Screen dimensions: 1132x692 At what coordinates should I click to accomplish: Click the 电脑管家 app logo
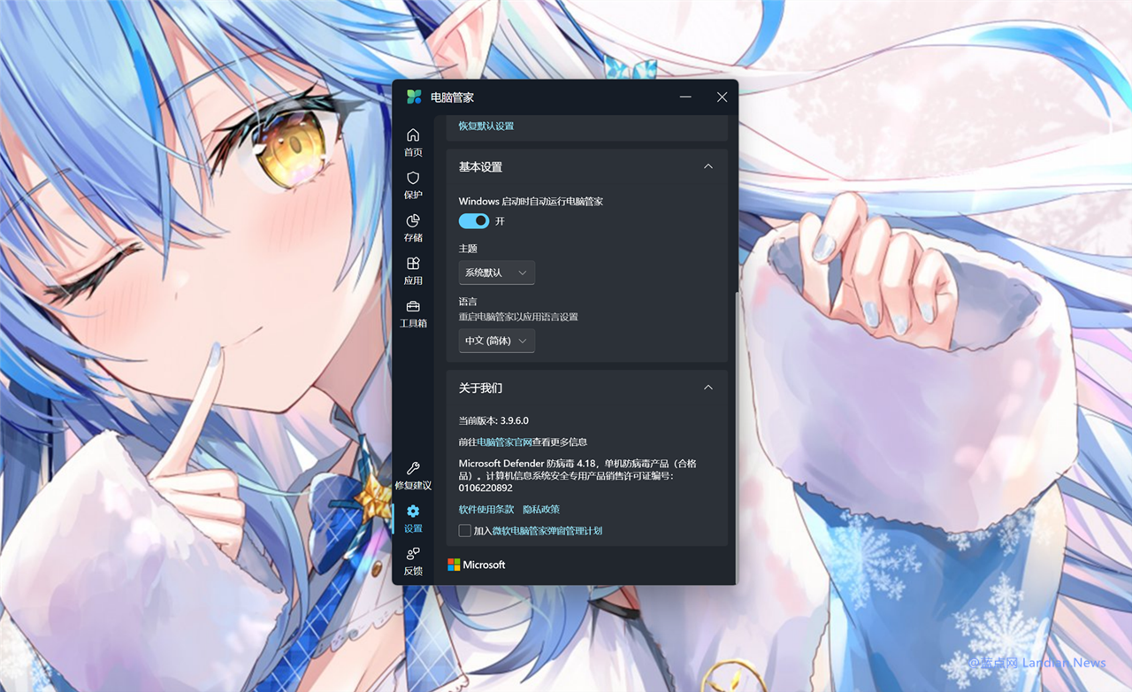[x=414, y=97]
